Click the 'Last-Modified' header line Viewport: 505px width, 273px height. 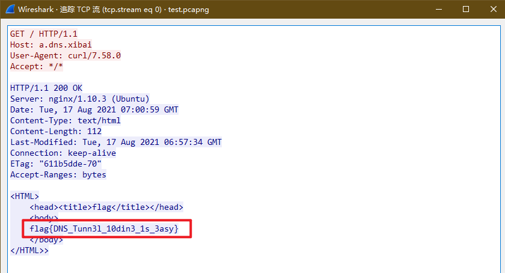116,142
